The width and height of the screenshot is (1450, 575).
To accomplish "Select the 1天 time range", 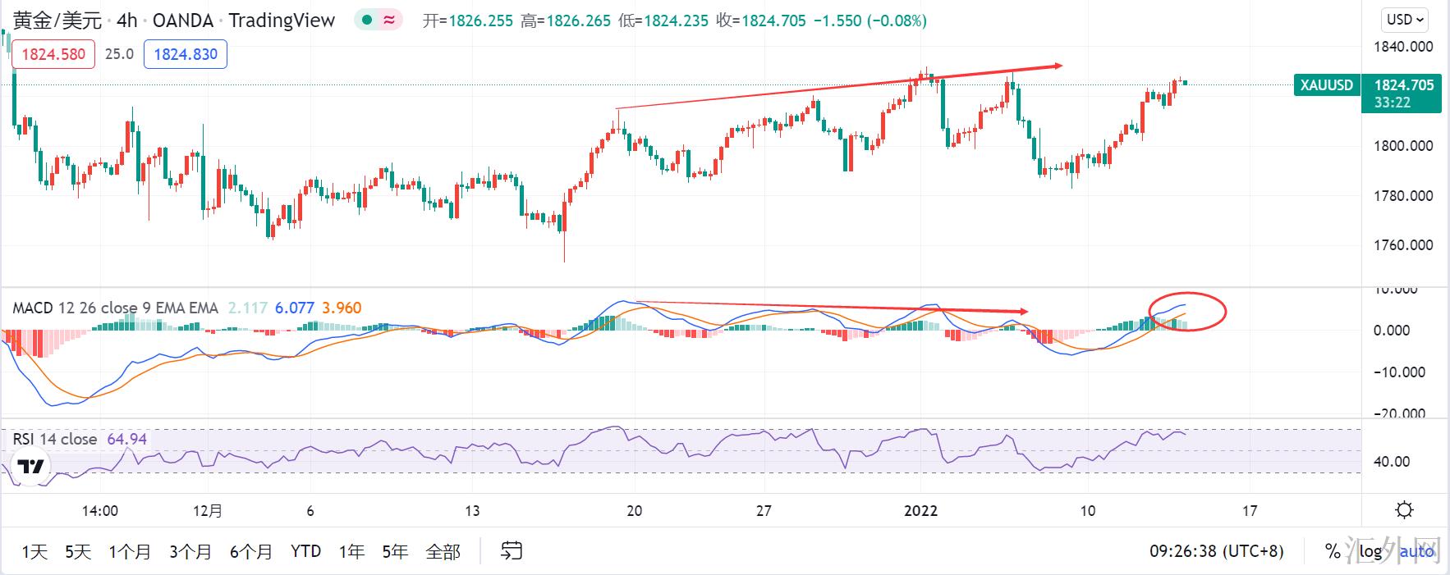I will pos(34,551).
